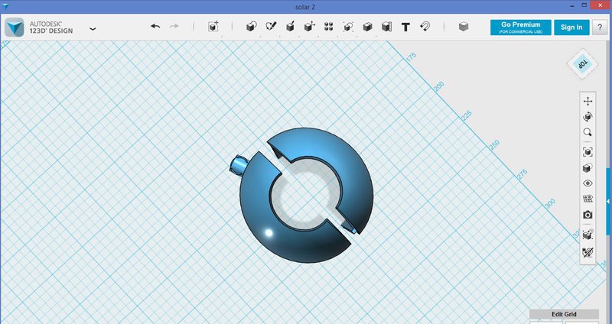Open the Material tool

(463, 27)
